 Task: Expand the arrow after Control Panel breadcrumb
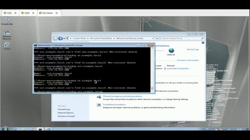88,38
